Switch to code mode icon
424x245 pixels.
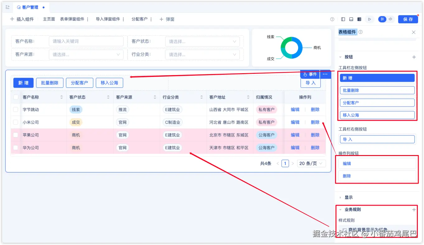390,19
